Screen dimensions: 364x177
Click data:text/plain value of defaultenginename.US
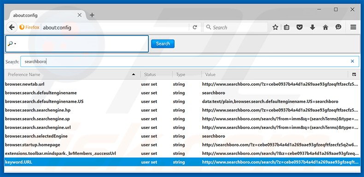[x=270, y=101]
